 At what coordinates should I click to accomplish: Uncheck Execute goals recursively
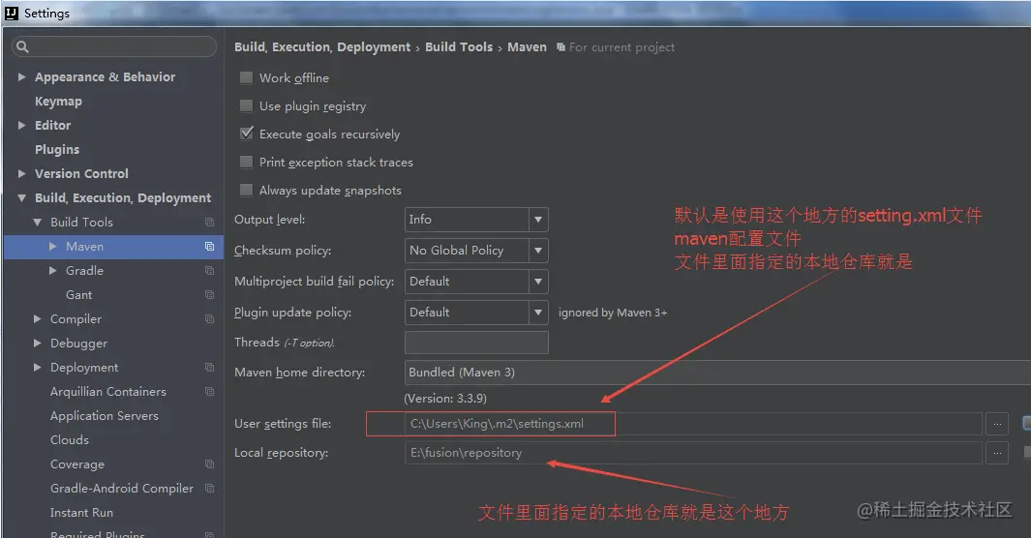click(246, 134)
